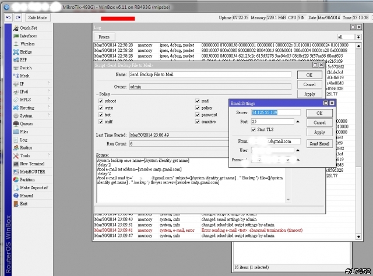Open the MetaROUTER section icon

[x=16, y=172]
